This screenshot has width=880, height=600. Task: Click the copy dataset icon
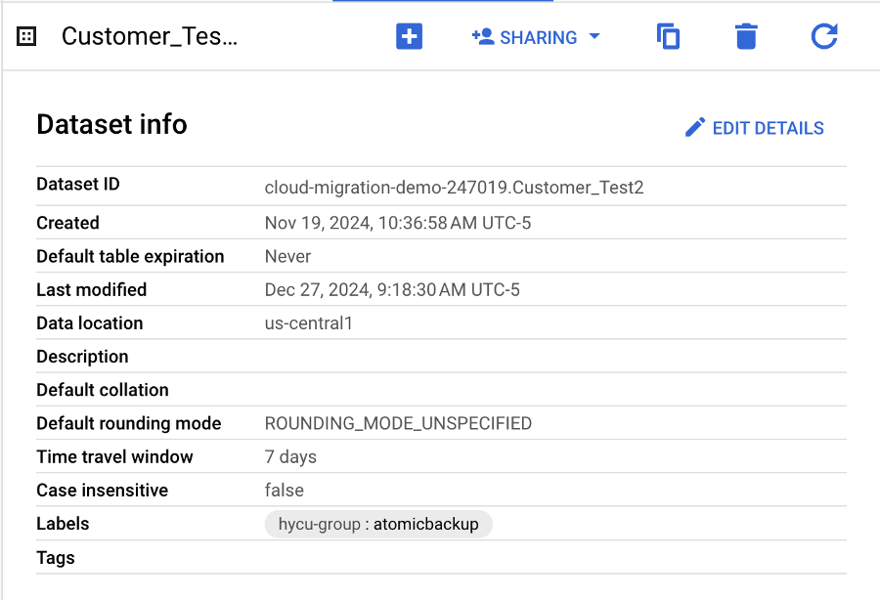(x=668, y=37)
